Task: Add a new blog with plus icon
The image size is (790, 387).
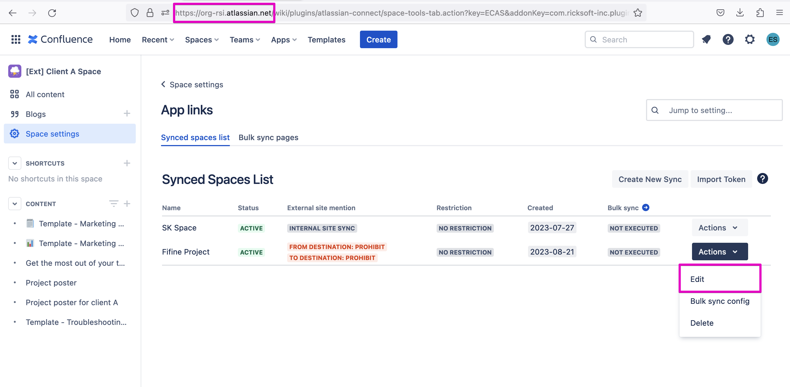Action: click(127, 114)
